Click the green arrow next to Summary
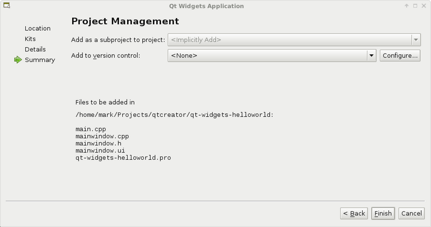The height and width of the screenshot is (227, 431). tap(18, 60)
